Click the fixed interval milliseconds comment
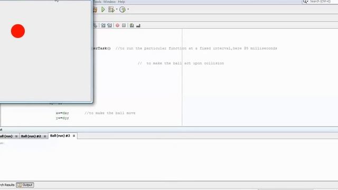This screenshot has height=190, width=338. pyautogui.click(x=196, y=48)
